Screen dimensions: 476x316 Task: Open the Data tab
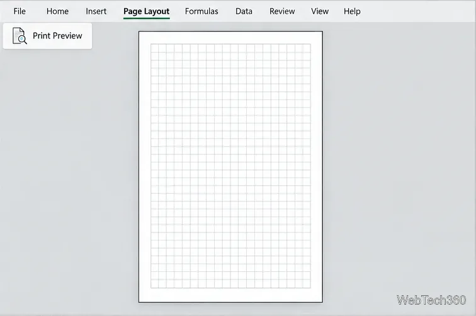click(x=244, y=11)
